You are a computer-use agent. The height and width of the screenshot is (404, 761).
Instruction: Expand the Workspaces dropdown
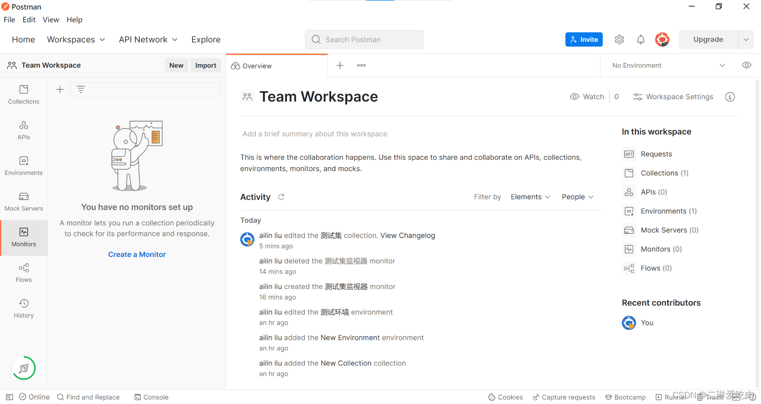pyautogui.click(x=76, y=39)
